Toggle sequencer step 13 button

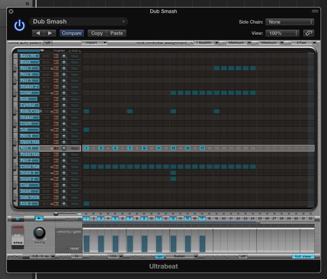click(x=173, y=219)
